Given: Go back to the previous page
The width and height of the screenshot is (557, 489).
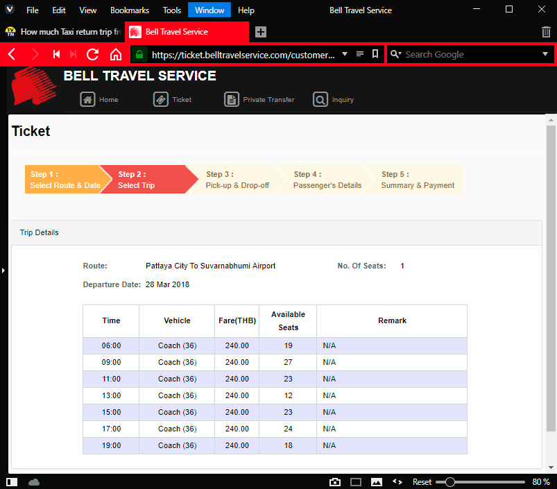Looking at the screenshot, I should (12, 54).
